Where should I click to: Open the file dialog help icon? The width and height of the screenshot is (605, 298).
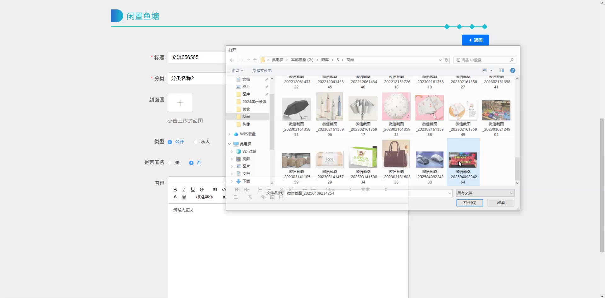[x=513, y=70]
